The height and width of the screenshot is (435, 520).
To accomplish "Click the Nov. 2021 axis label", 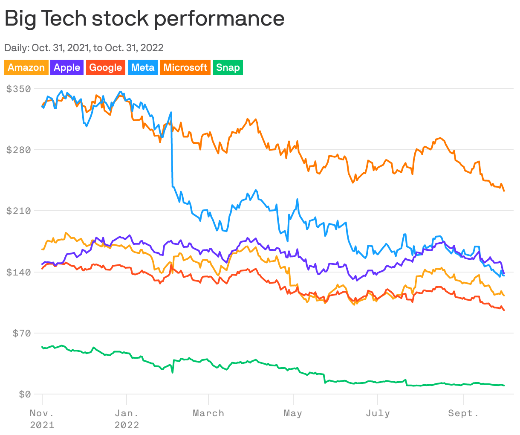I will (x=42, y=419).
